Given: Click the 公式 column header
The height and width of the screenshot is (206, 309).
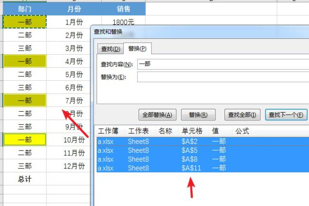Looking at the screenshot, I should tap(270, 131).
